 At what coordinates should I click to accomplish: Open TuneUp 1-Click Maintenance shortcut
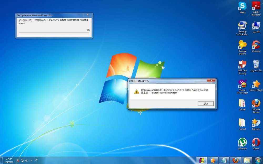242,25
